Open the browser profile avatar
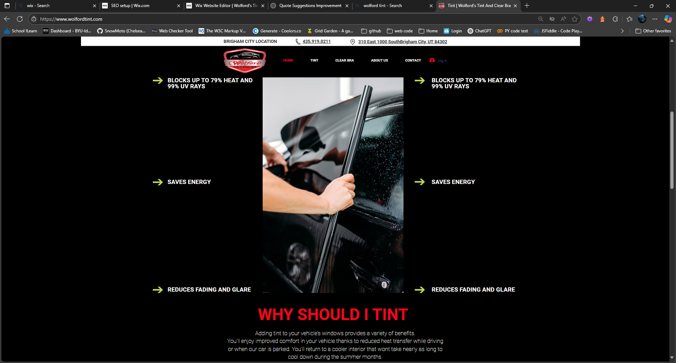 (642, 19)
